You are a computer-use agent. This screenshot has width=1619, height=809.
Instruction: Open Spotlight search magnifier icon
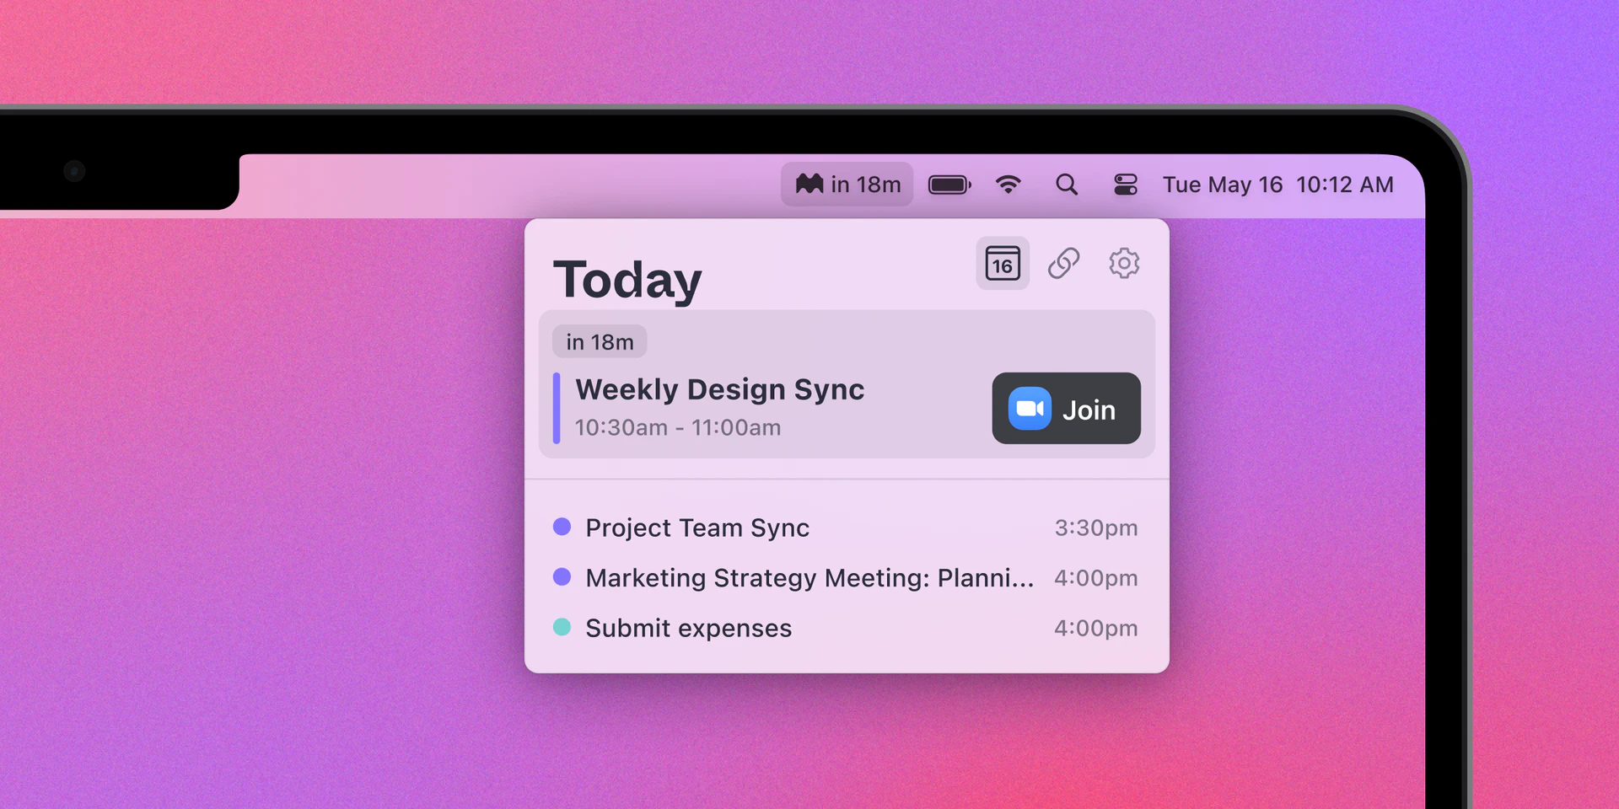click(x=1067, y=185)
